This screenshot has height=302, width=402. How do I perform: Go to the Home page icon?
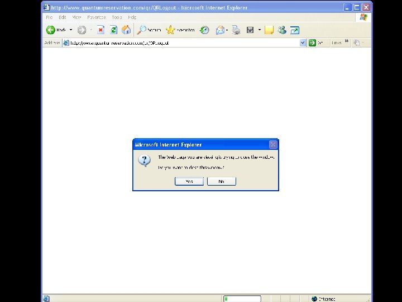tap(126, 30)
